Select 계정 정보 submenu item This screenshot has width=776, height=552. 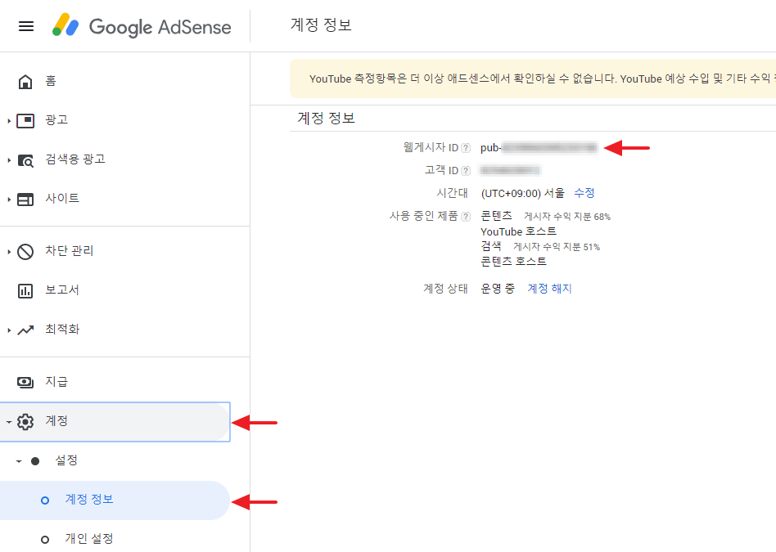pos(115,500)
